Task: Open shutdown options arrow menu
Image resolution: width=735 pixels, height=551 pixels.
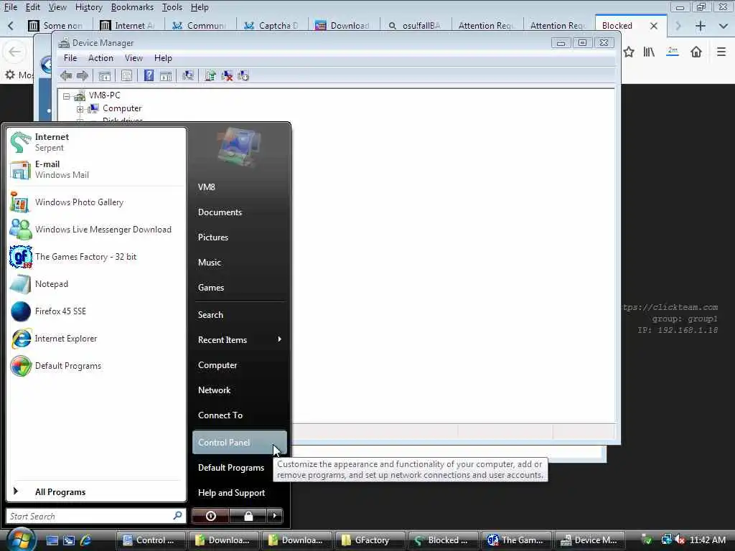Action: [275, 516]
